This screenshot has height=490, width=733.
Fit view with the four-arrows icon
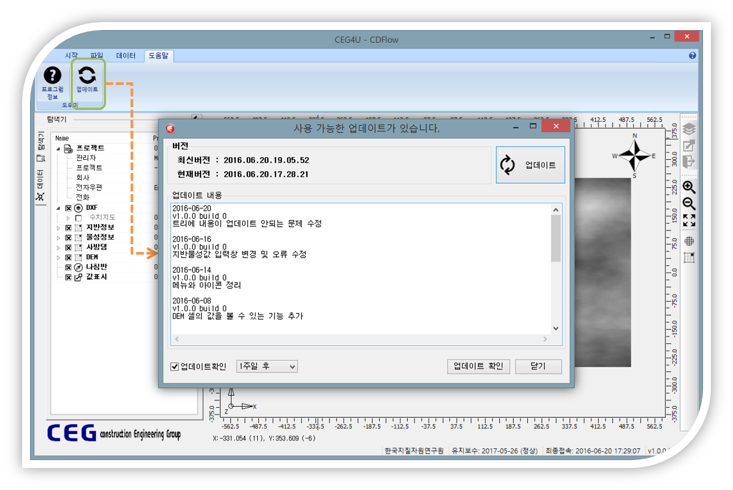tap(689, 220)
